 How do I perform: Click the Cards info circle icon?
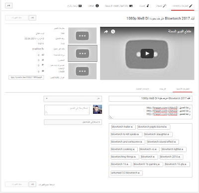click(x=97, y=6)
